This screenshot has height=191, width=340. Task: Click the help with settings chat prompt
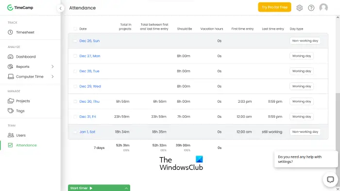[x=306, y=159]
